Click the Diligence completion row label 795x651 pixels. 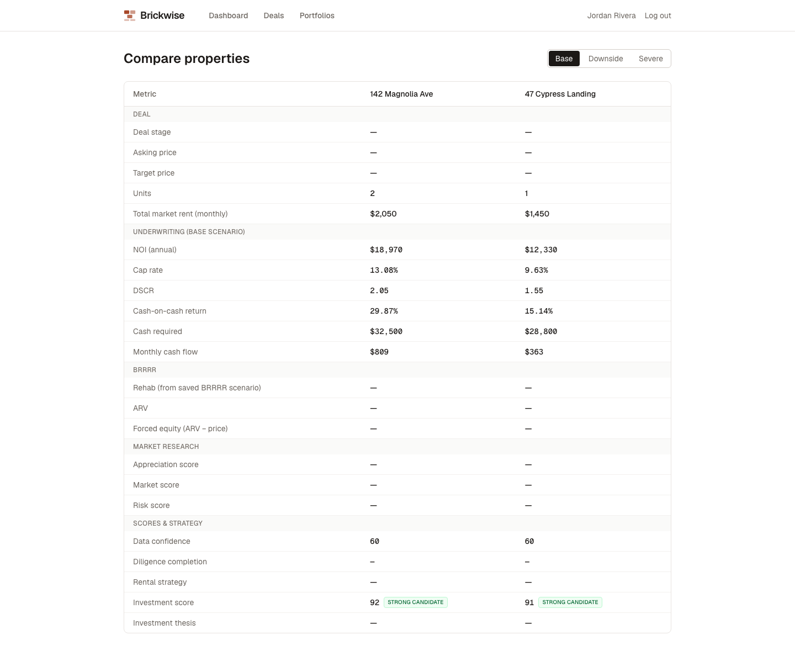[170, 562]
